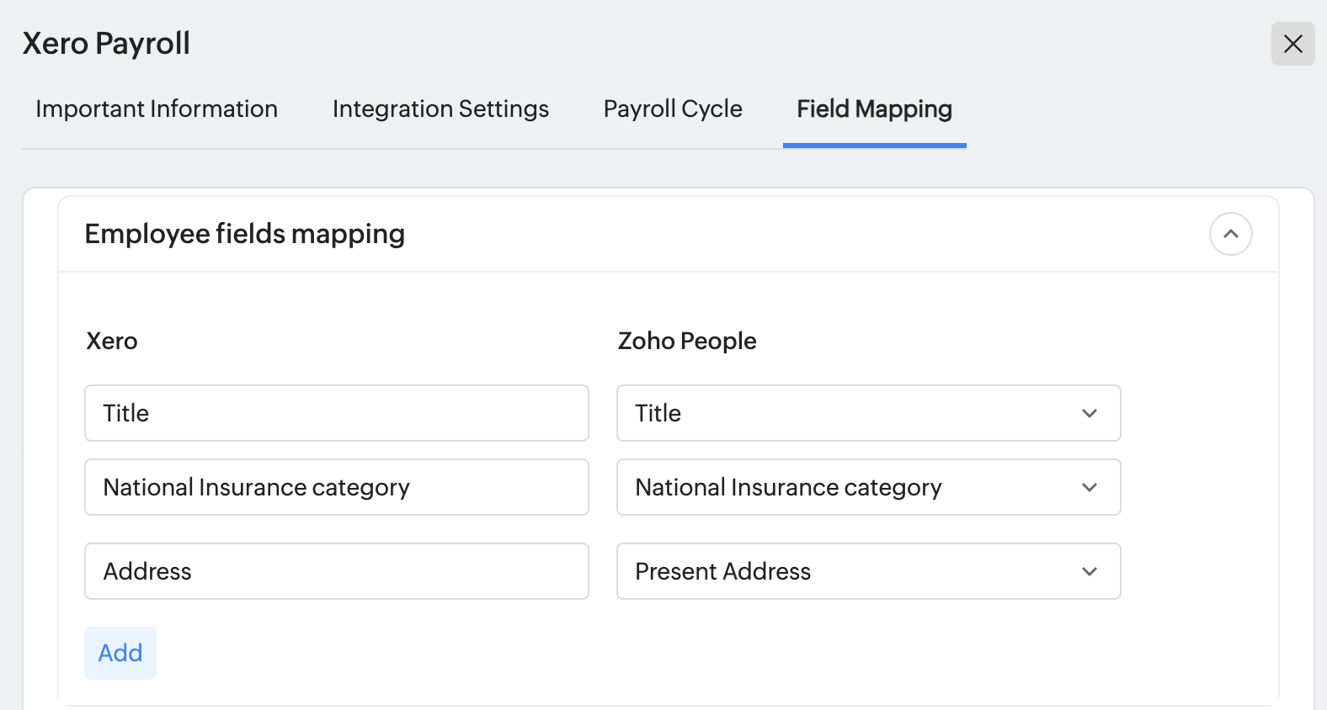Viewport: 1327px width, 710px height.
Task: Click the Xero Payroll dialog title
Action: coord(106,44)
